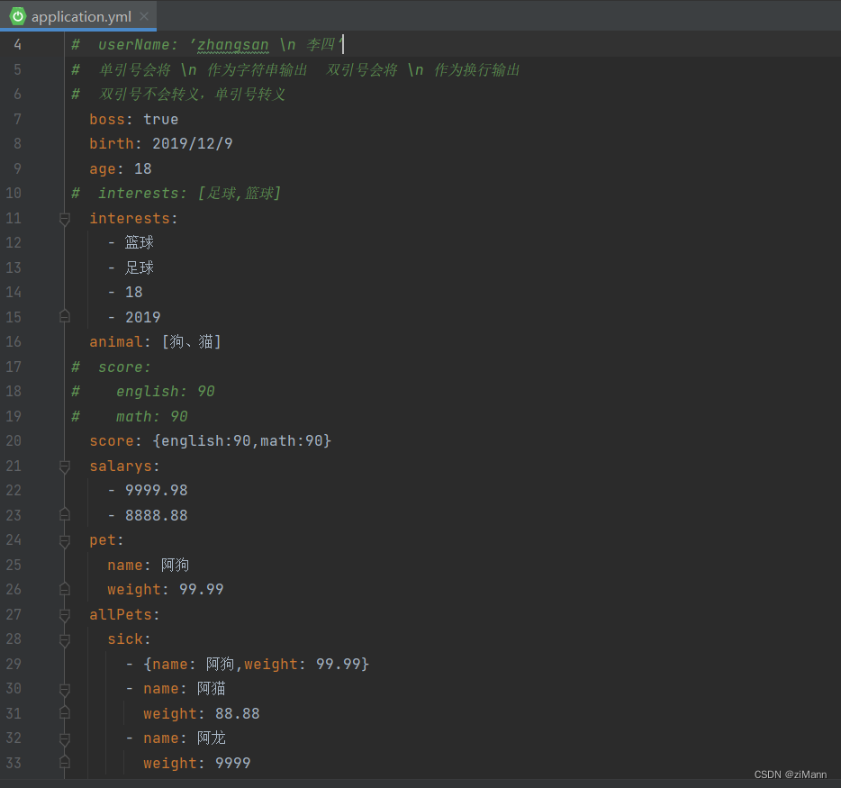Click the fold-end marker beside line 31
This screenshot has width=841, height=788.
point(64,712)
